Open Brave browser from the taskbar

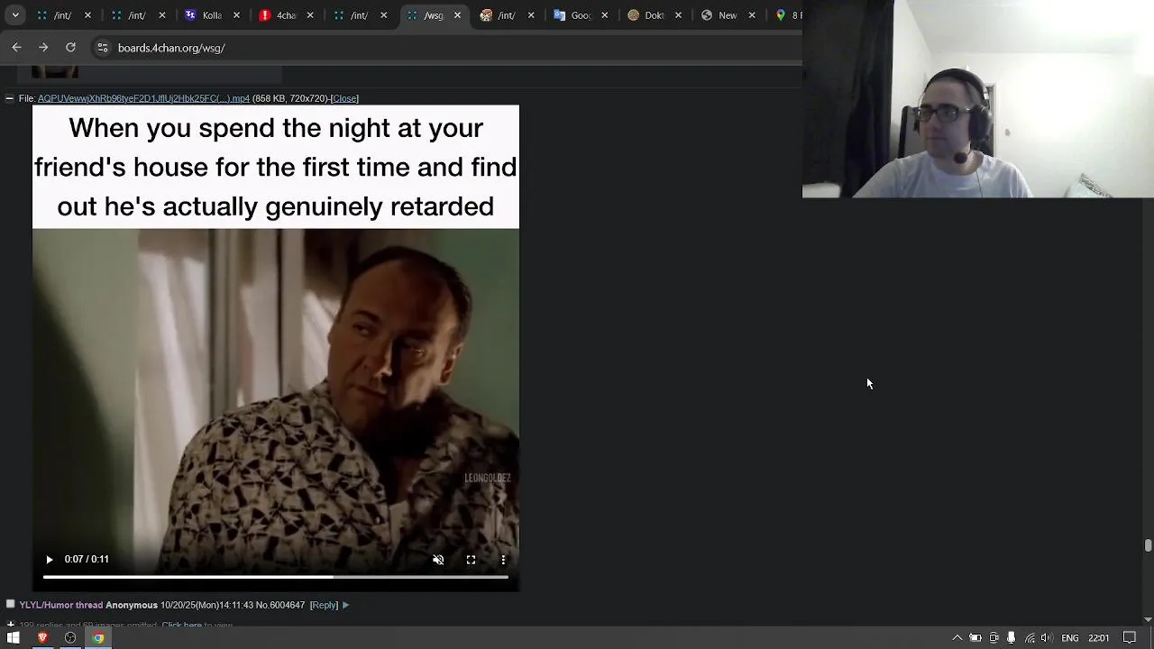(42, 638)
